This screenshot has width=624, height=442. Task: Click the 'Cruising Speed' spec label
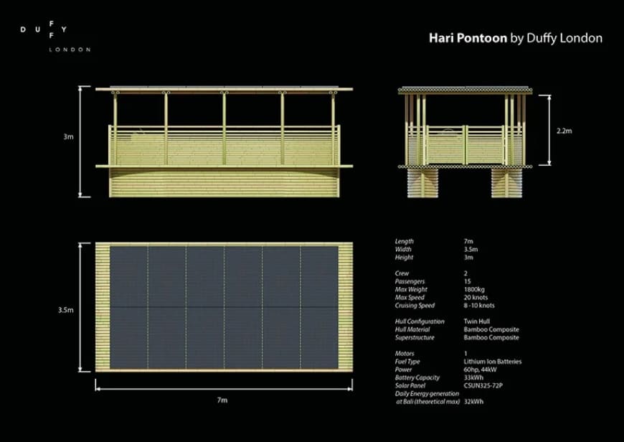point(415,306)
